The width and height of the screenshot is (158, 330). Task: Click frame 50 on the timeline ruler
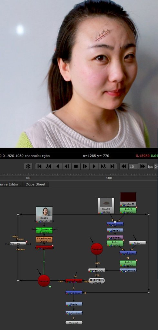pos(28,178)
